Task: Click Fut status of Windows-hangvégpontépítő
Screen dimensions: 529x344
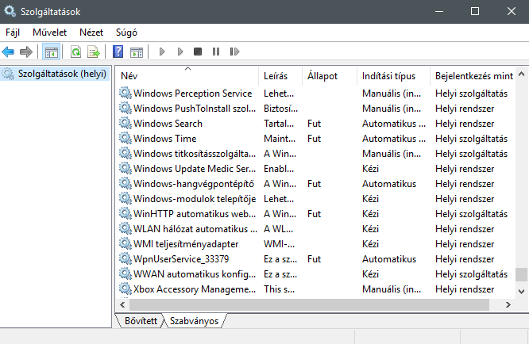Action: pyautogui.click(x=314, y=184)
